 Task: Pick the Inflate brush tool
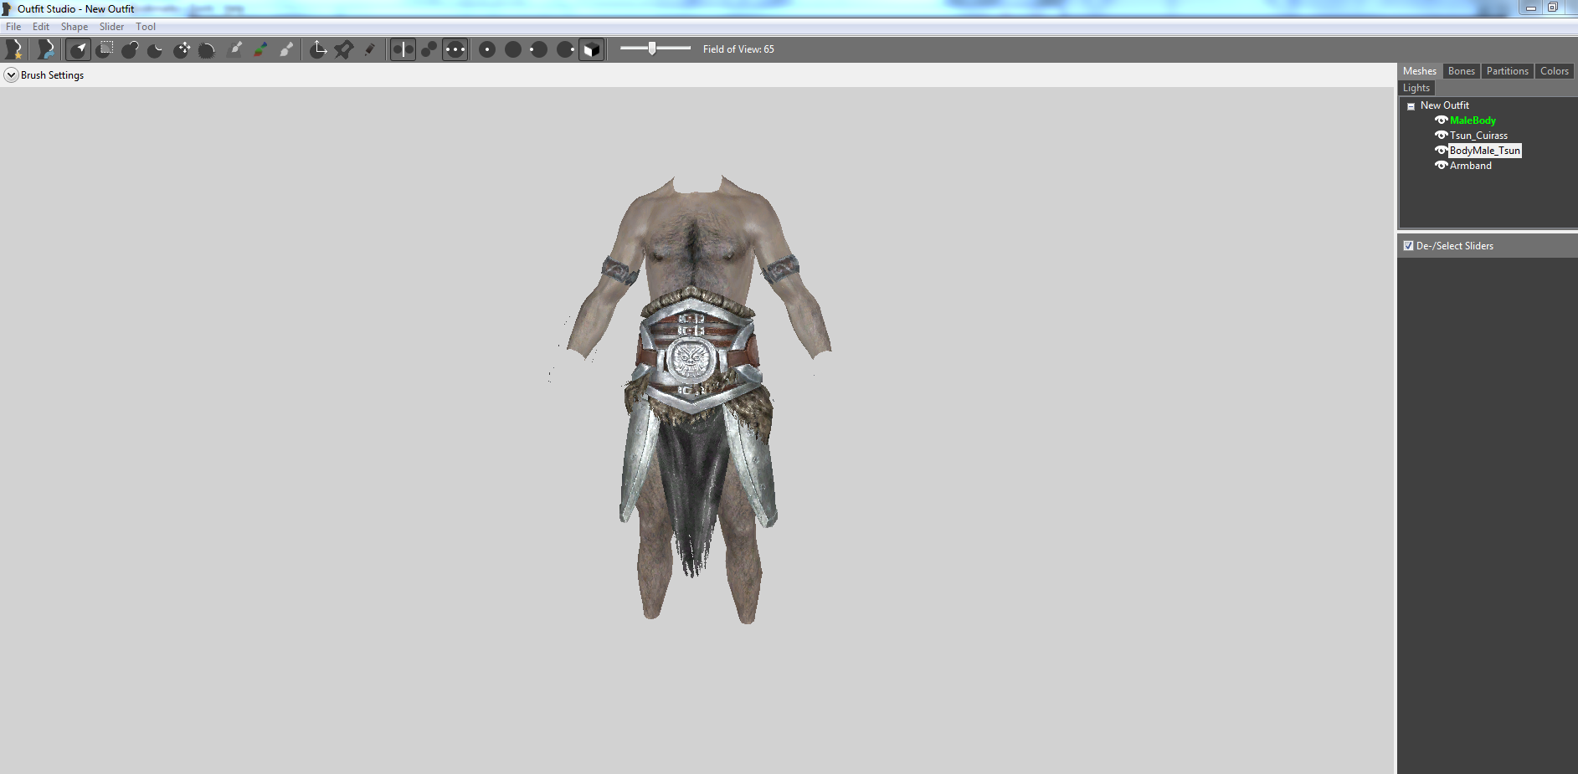pos(130,49)
